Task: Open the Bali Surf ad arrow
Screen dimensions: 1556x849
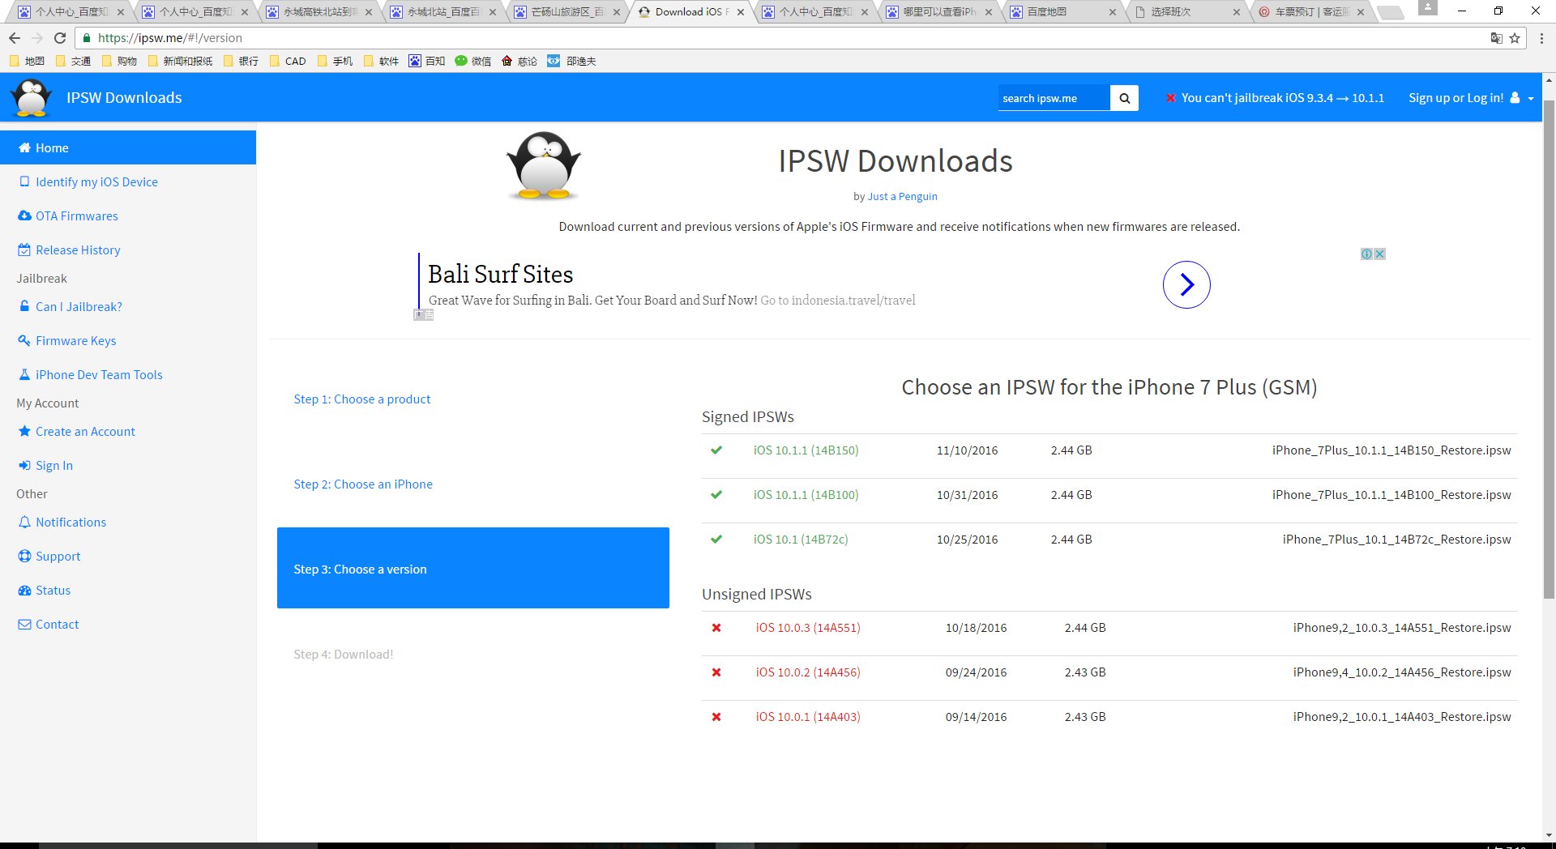Action: pos(1186,284)
